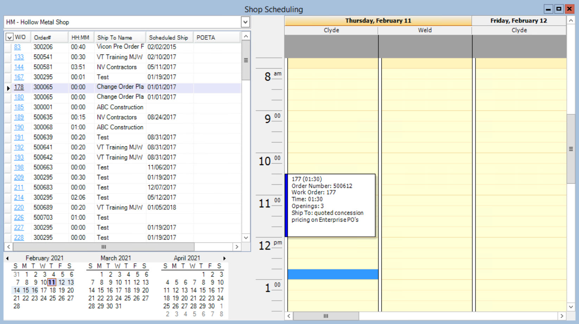
Task: Open work order link 167
Action: pyautogui.click(x=19, y=77)
